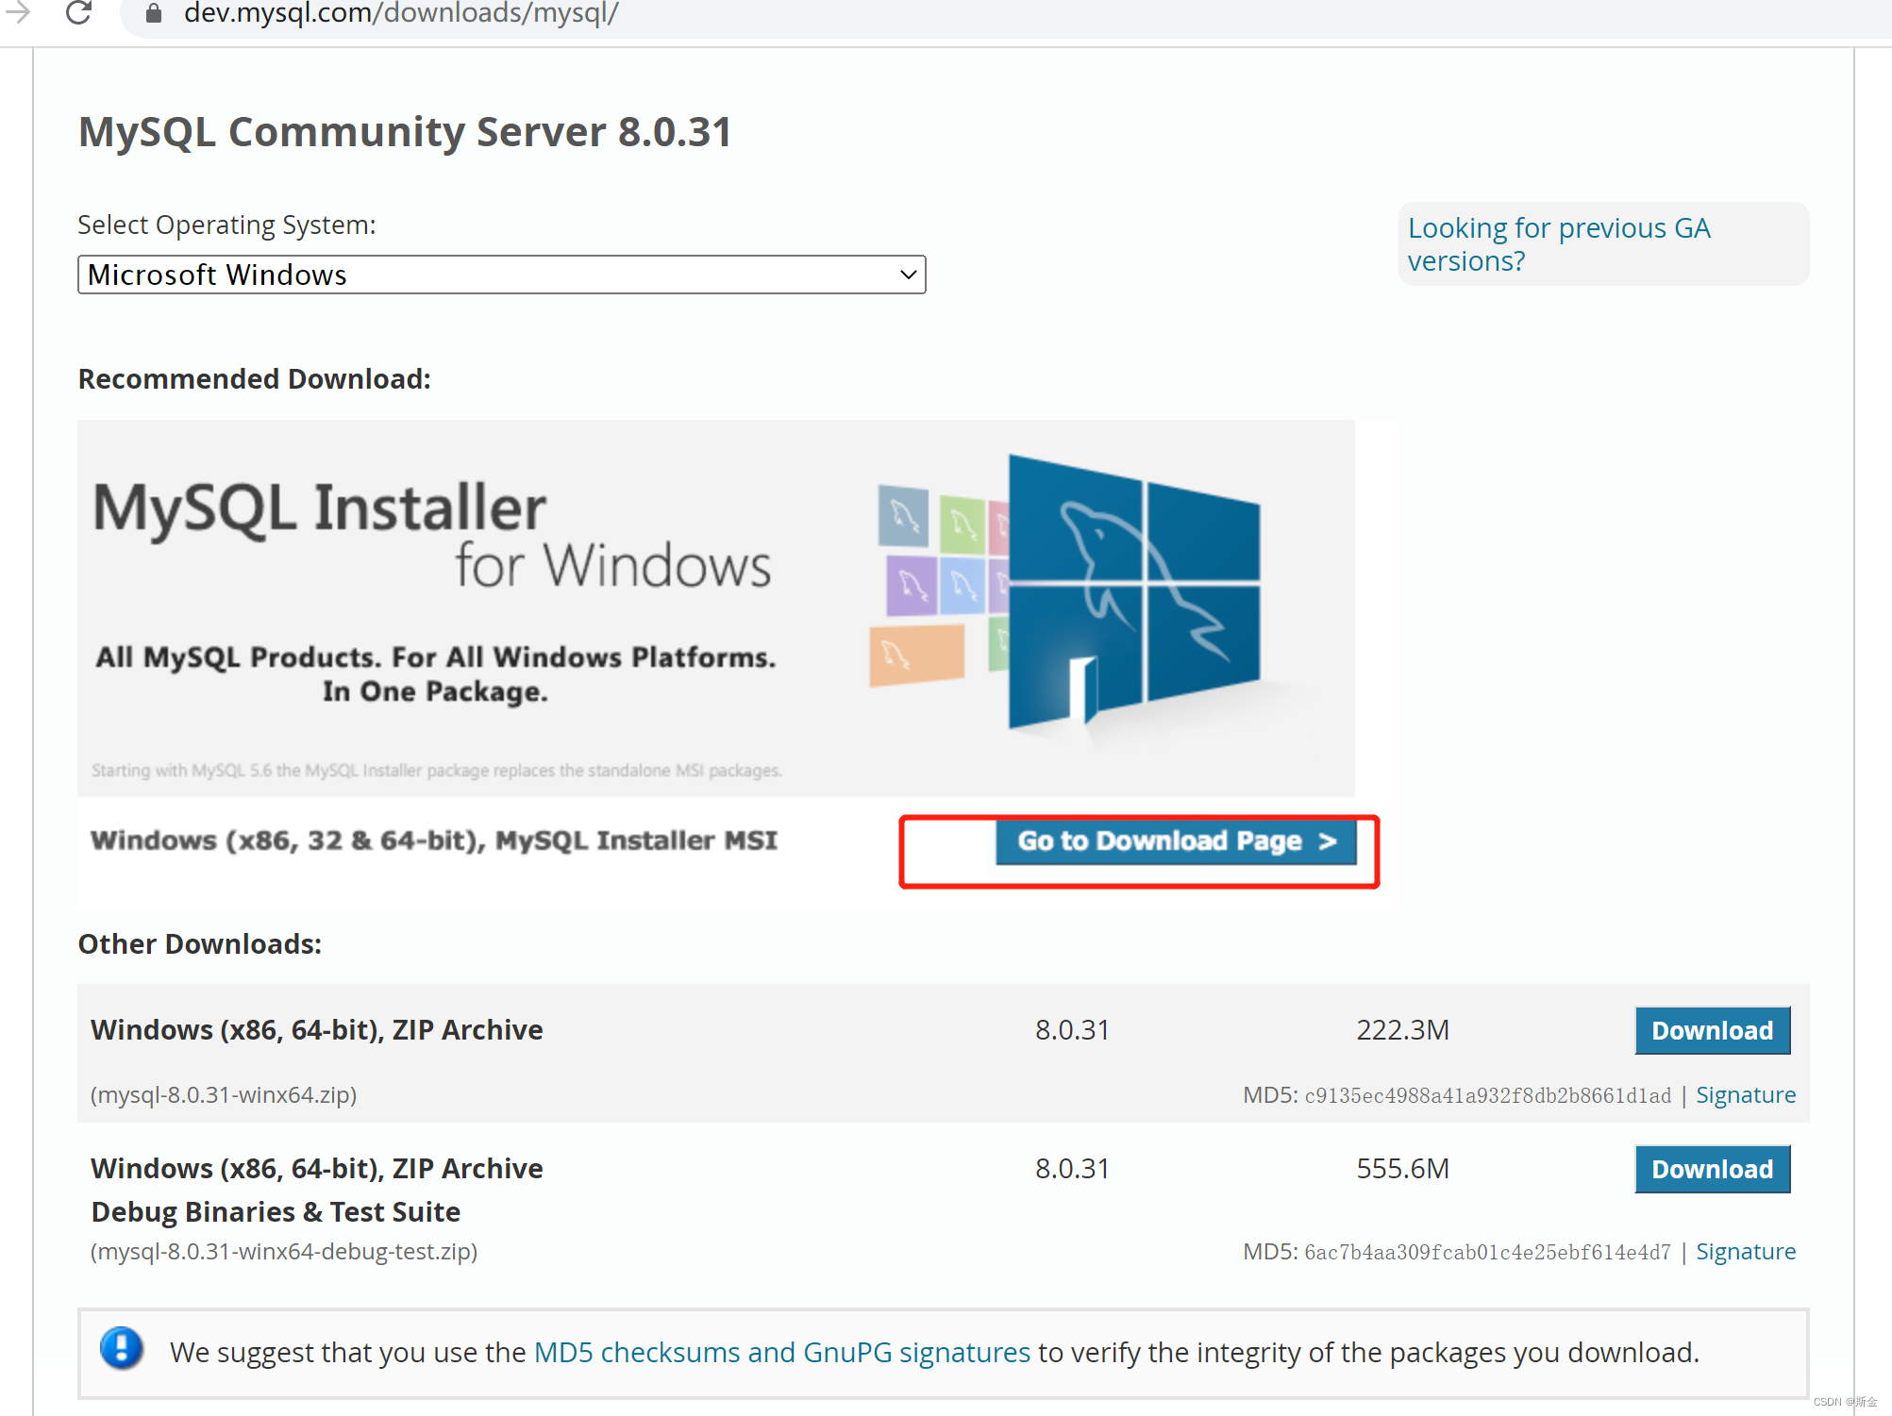This screenshot has width=1892, height=1416.
Task: Click Signature link for the debug-test package
Action: (x=1745, y=1251)
